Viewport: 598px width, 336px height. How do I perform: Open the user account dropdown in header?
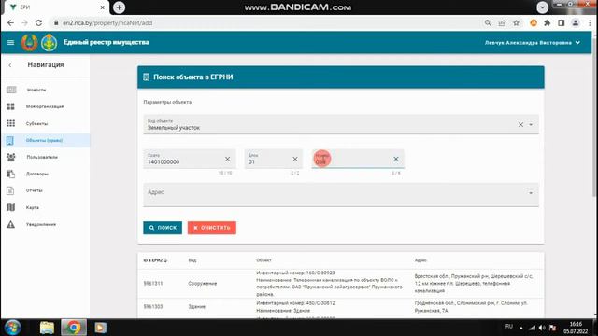click(x=533, y=43)
